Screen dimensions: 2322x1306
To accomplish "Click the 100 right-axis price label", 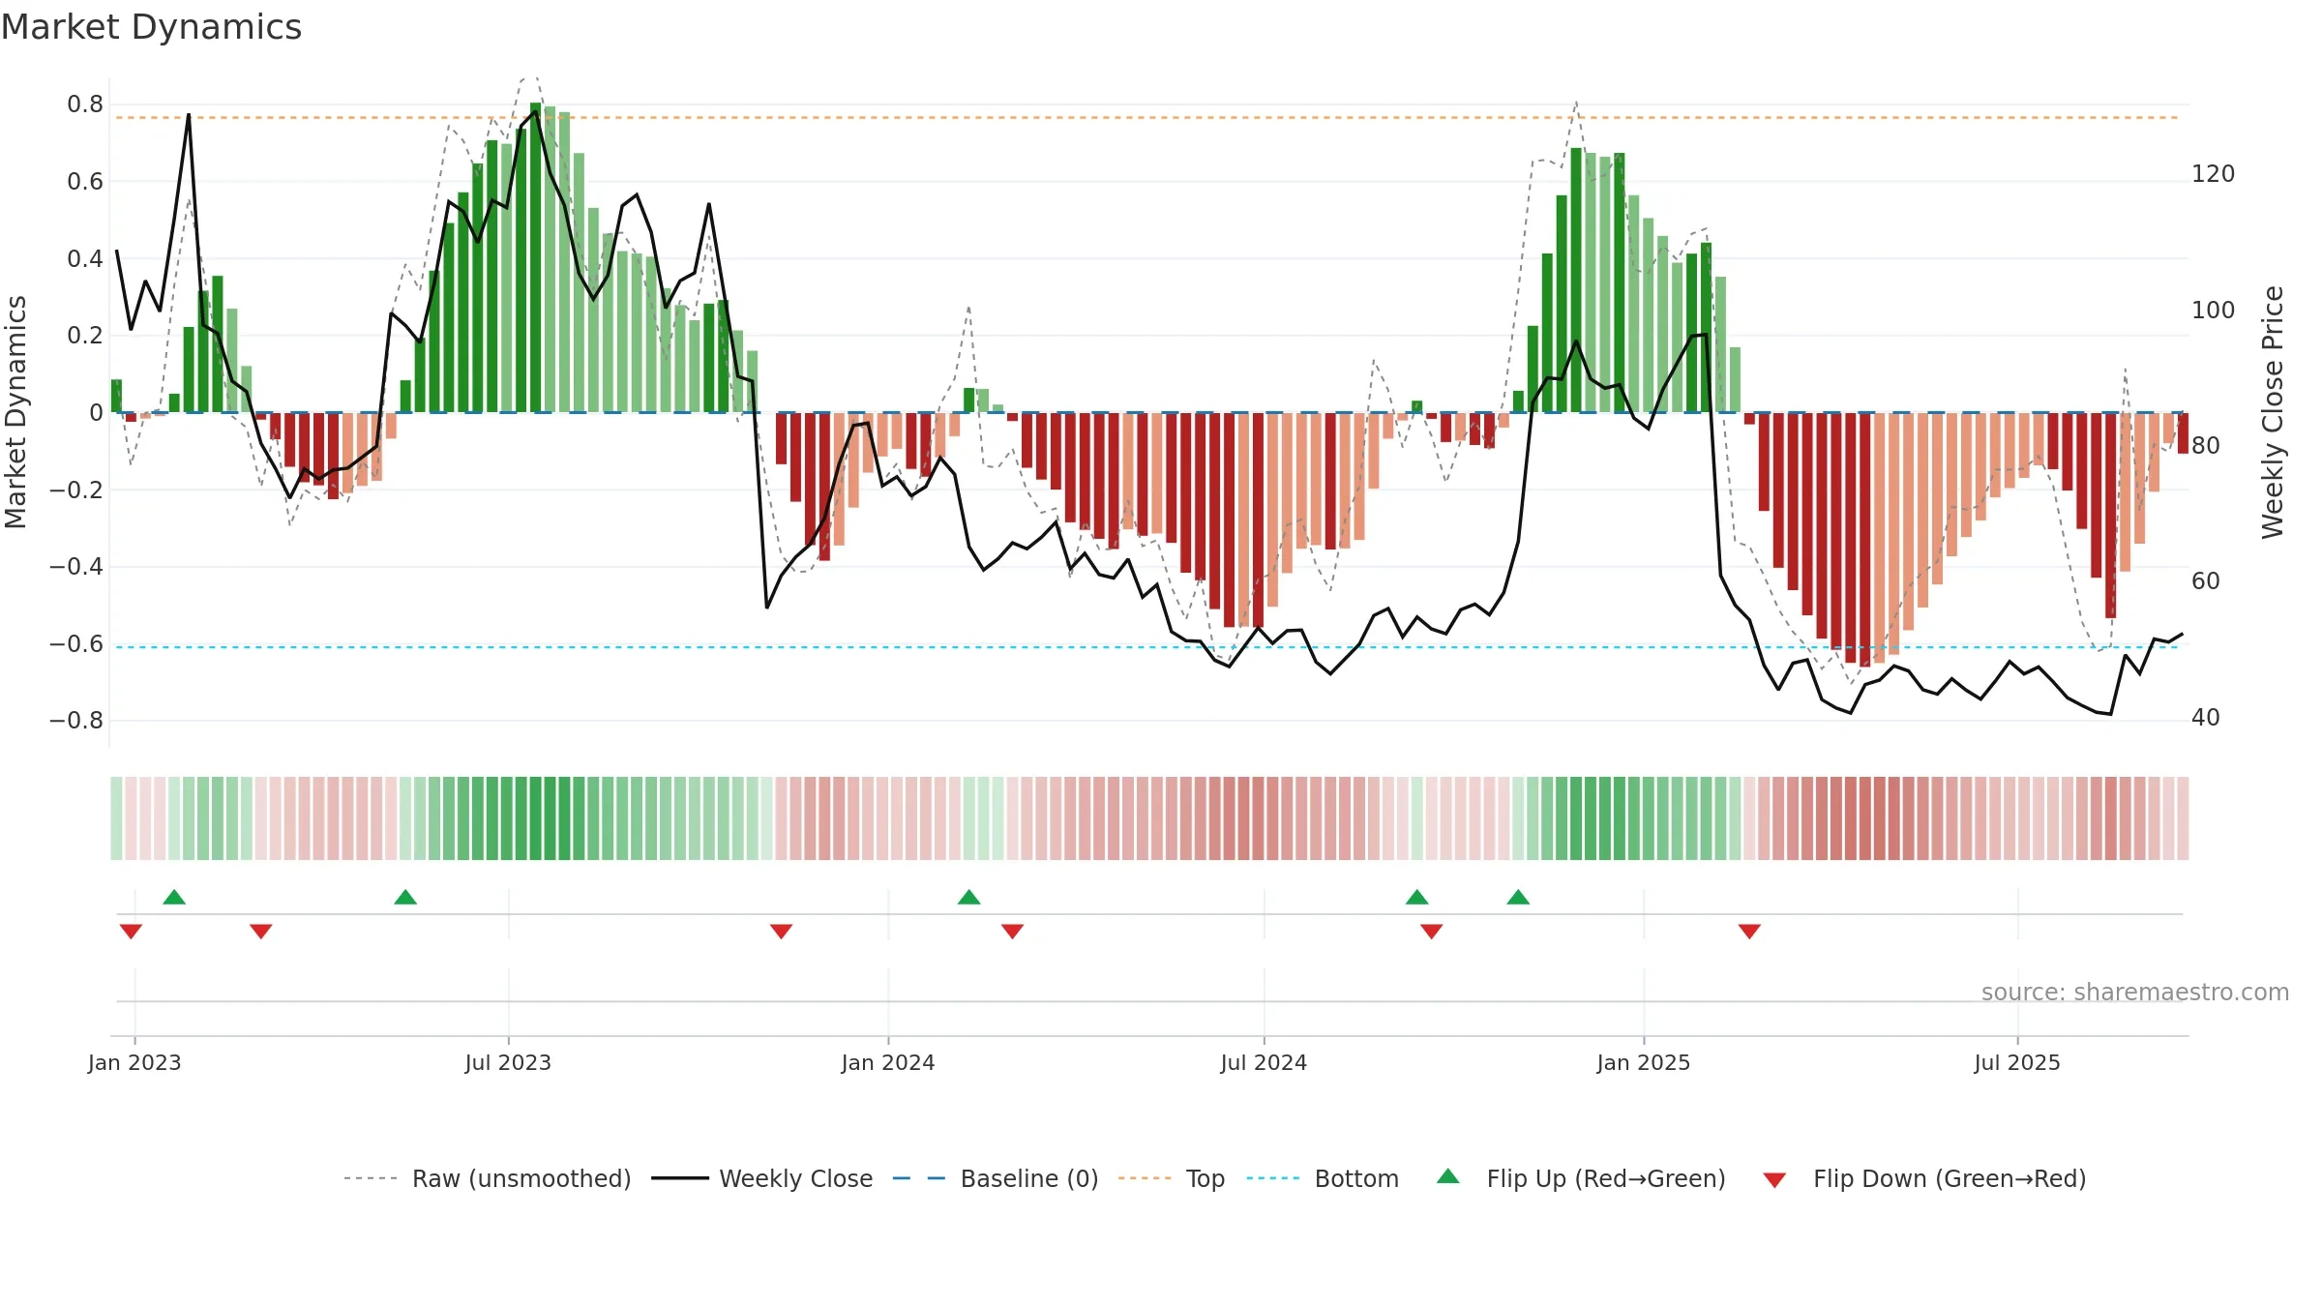I will pos(2214,311).
